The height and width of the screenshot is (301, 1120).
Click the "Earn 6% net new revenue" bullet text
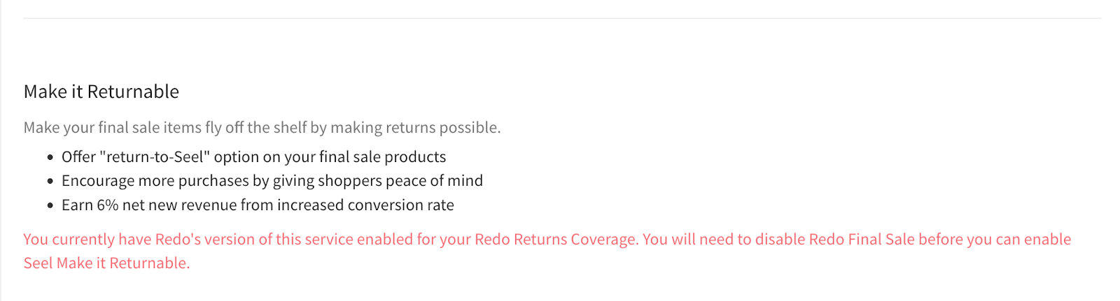pos(258,205)
